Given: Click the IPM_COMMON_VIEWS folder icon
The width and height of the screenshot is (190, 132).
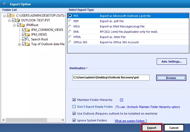Looking at the screenshot, I should (x=28, y=30).
